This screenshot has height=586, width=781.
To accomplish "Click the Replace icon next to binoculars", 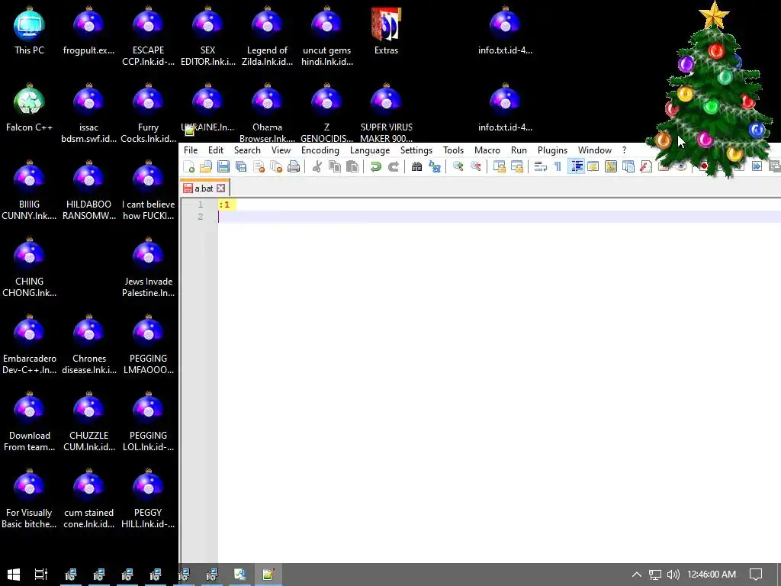I will [x=434, y=166].
